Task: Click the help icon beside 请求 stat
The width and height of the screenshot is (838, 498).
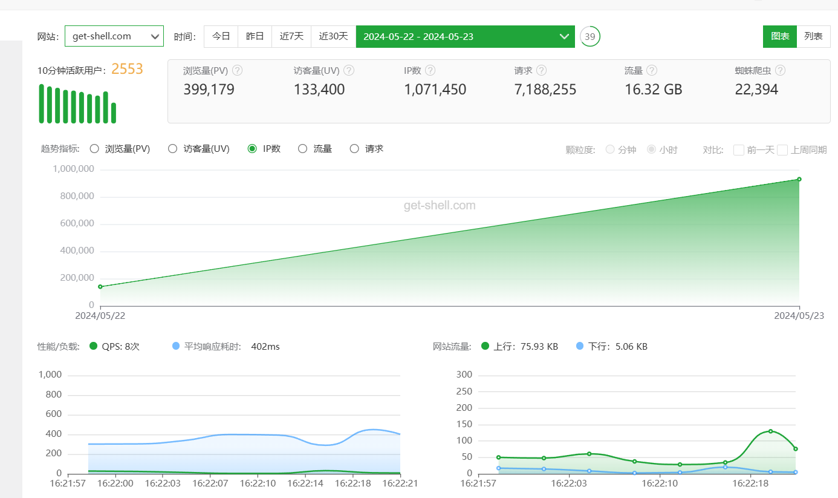Action: pyautogui.click(x=542, y=70)
